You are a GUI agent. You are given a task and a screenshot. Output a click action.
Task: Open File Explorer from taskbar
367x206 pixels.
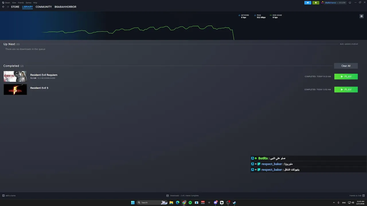(x=171, y=203)
